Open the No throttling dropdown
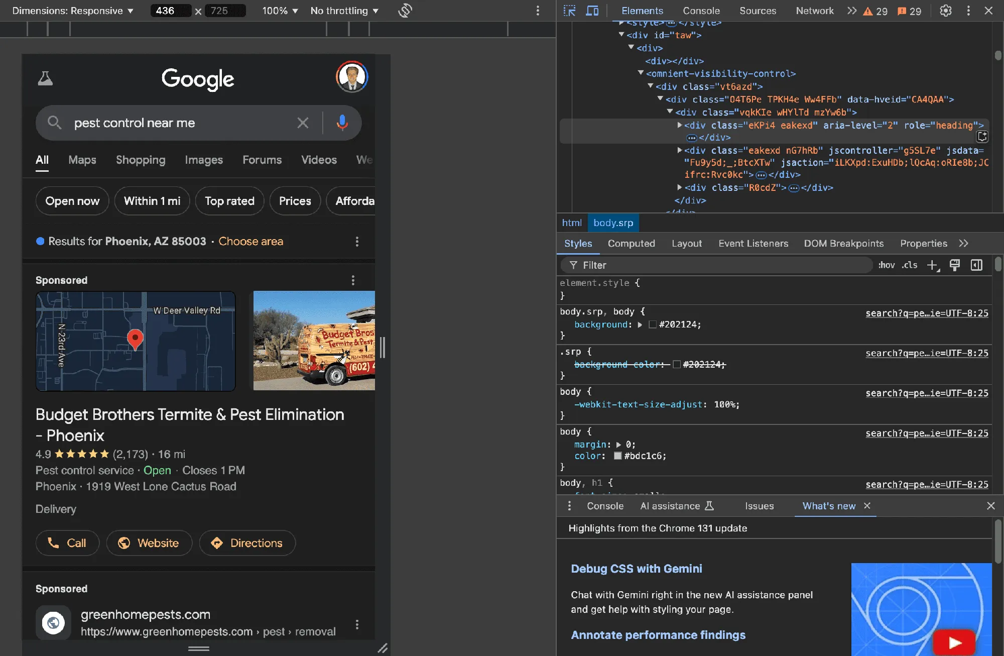The width and height of the screenshot is (1004, 656). pyautogui.click(x=344, y=11)
